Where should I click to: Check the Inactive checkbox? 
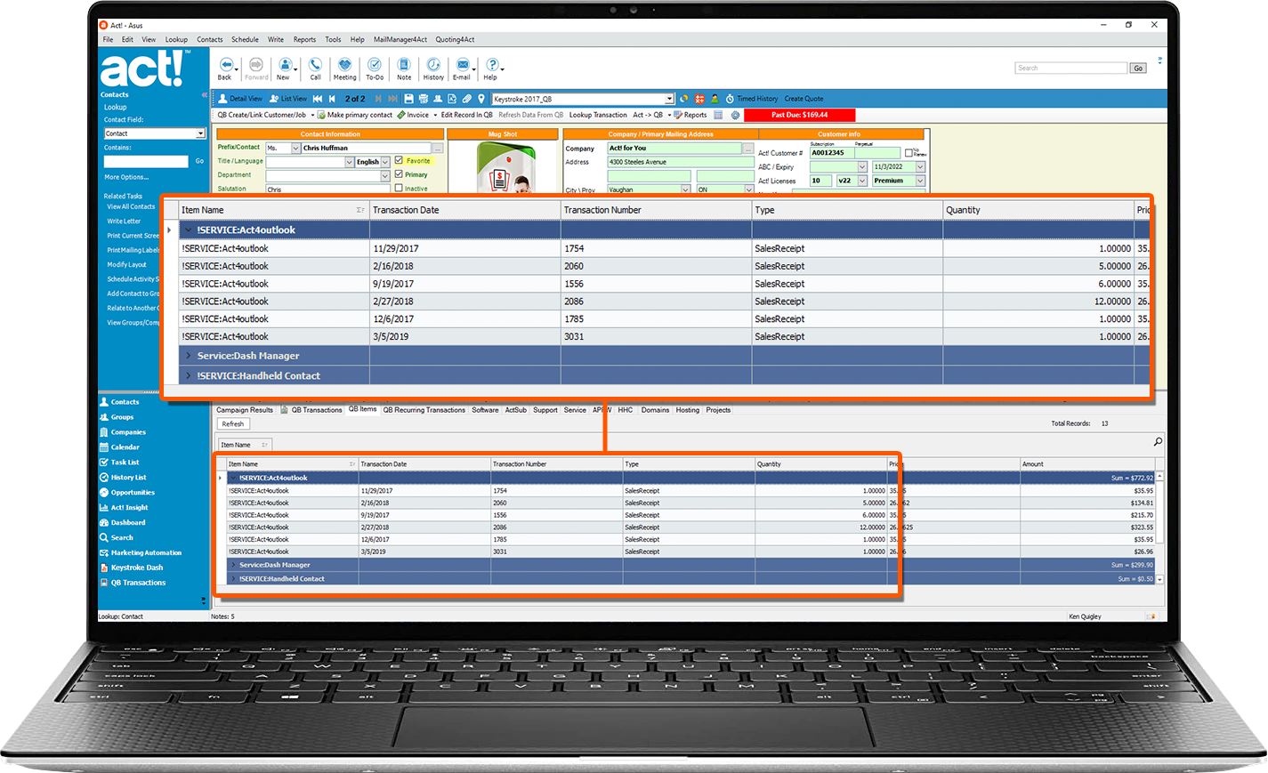[x=399, y=188]
